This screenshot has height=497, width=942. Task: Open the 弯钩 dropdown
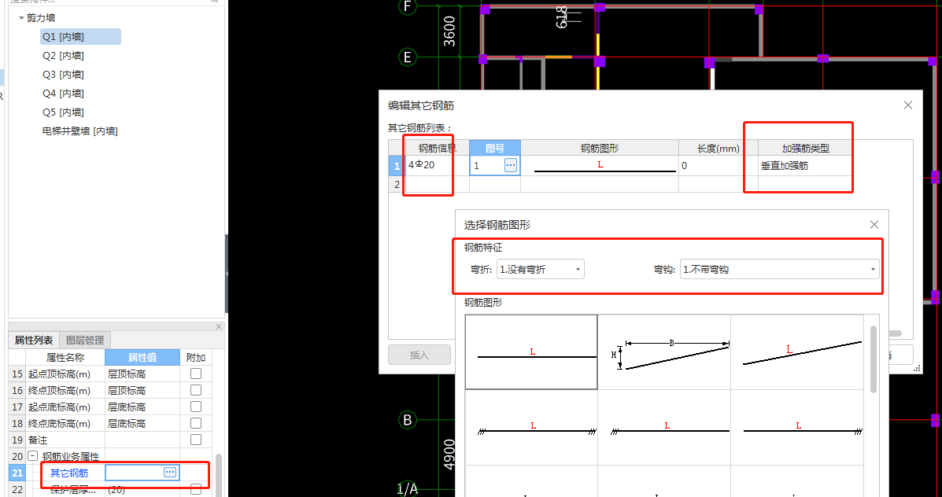[780, 270]
